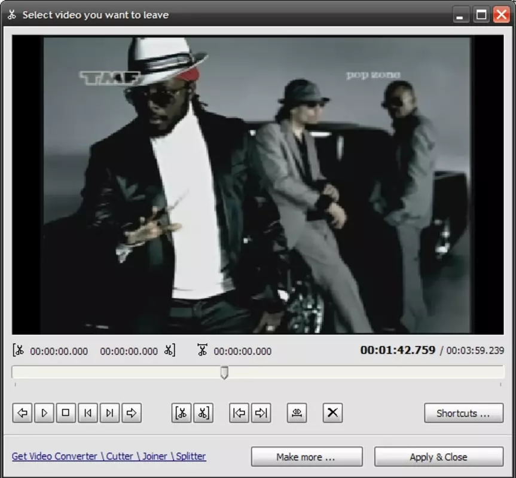Screen dimensions: 516x478
Task: Delete selection with the X button
Action: click(x=332, y=413)
